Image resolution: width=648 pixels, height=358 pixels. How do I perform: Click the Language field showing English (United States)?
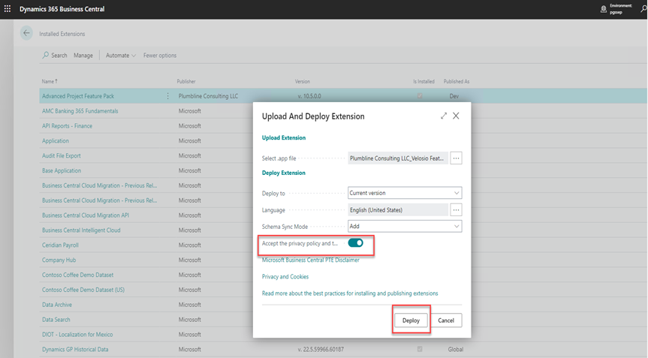(398, 209)
